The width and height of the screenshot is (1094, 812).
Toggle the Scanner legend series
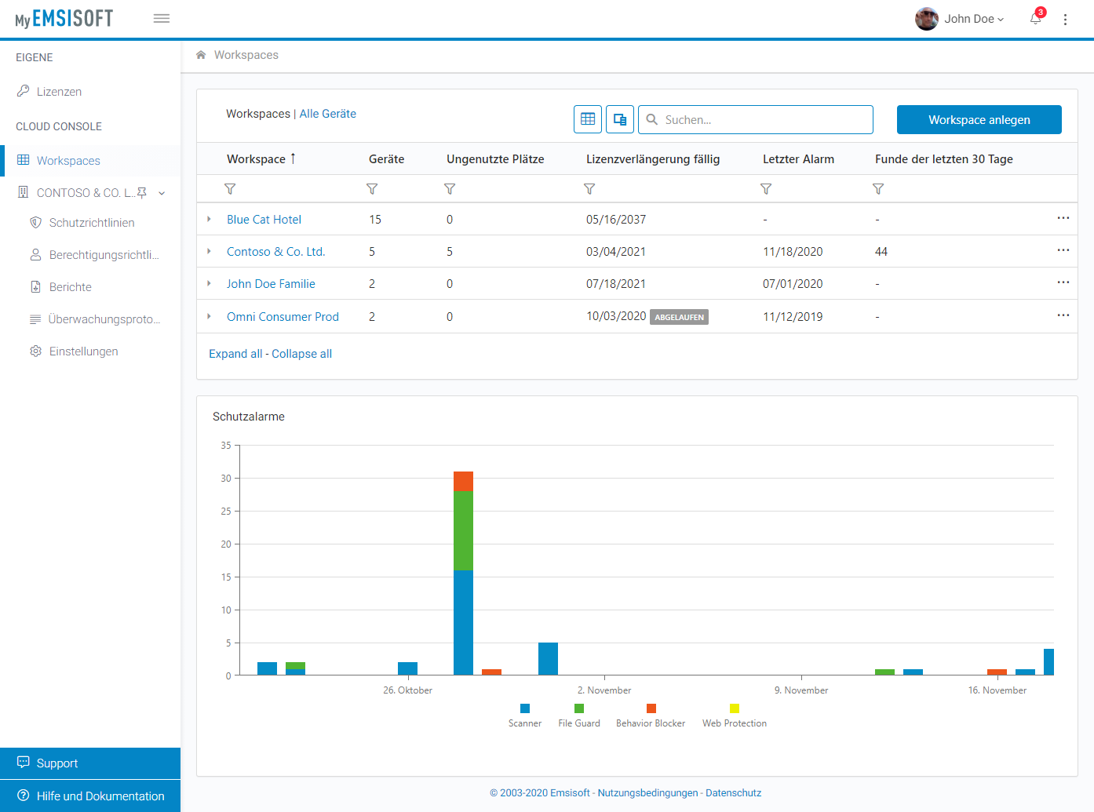click(525, 716)
